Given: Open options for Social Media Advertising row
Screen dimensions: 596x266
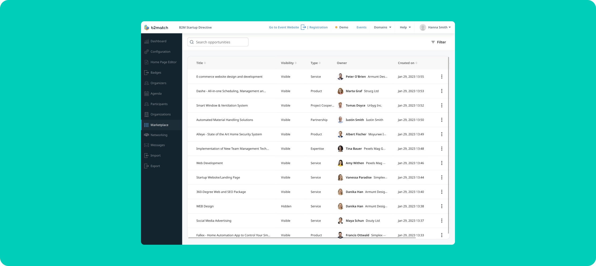Looking at the screenshot, I should tap(442, 221).
